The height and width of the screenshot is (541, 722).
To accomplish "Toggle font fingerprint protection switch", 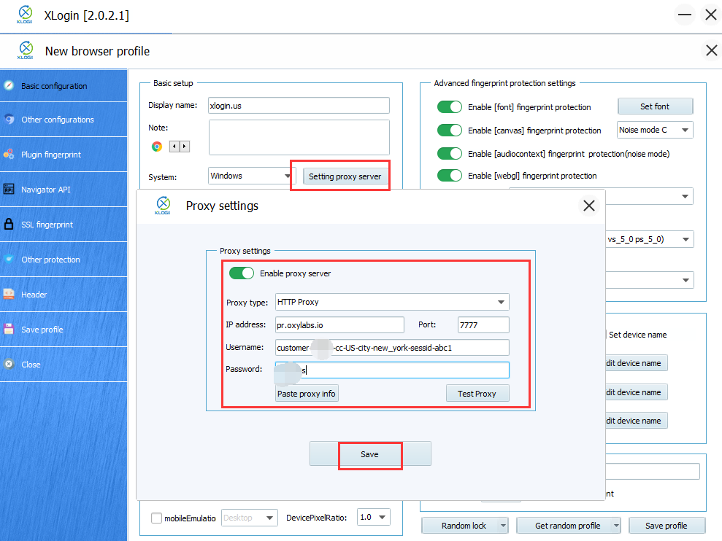I will coord(450,106).
